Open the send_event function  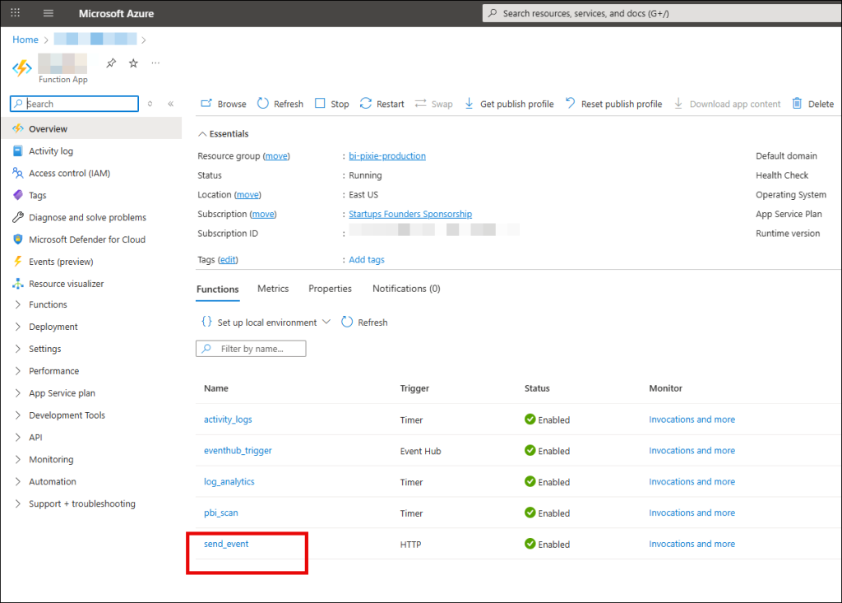[226, 544]
